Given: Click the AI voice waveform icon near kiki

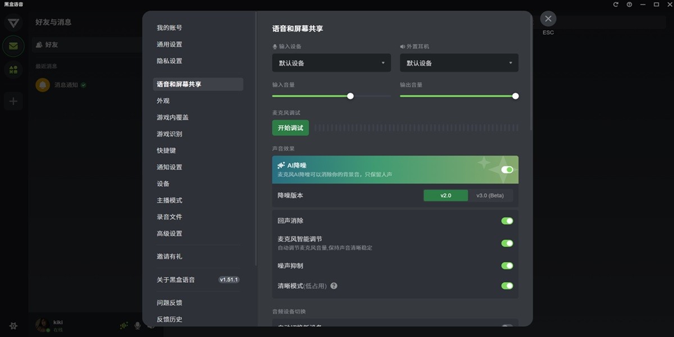Looking at the screenshot, I should 123,325.
